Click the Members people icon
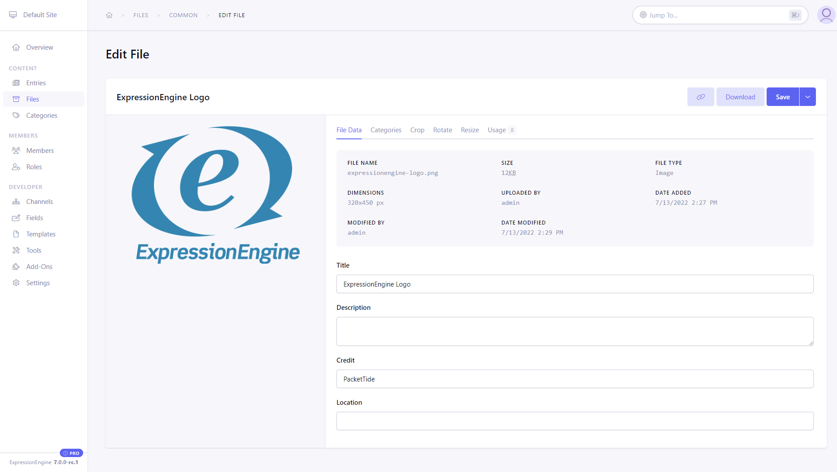 (16, 150)
